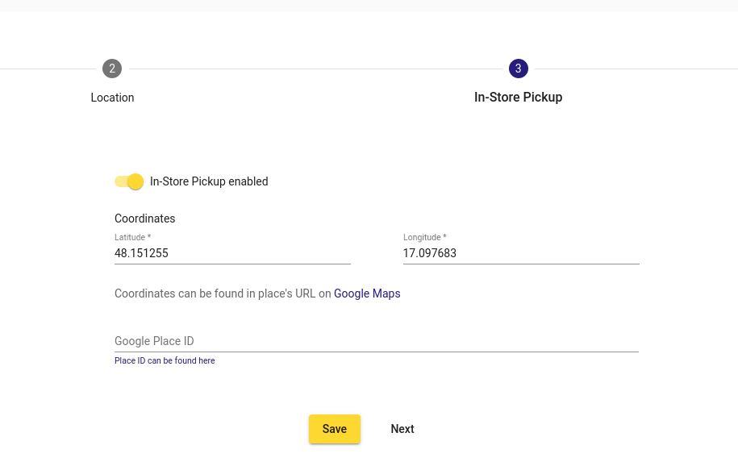This screenshot has width=738, height=462.
Task: Click the step 2 circle icon
Action: [x=112, y=69]
